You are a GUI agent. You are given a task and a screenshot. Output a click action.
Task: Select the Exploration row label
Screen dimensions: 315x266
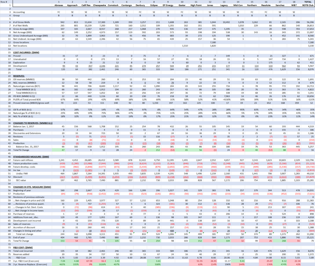pyautogui.click(x=19, y=63)
